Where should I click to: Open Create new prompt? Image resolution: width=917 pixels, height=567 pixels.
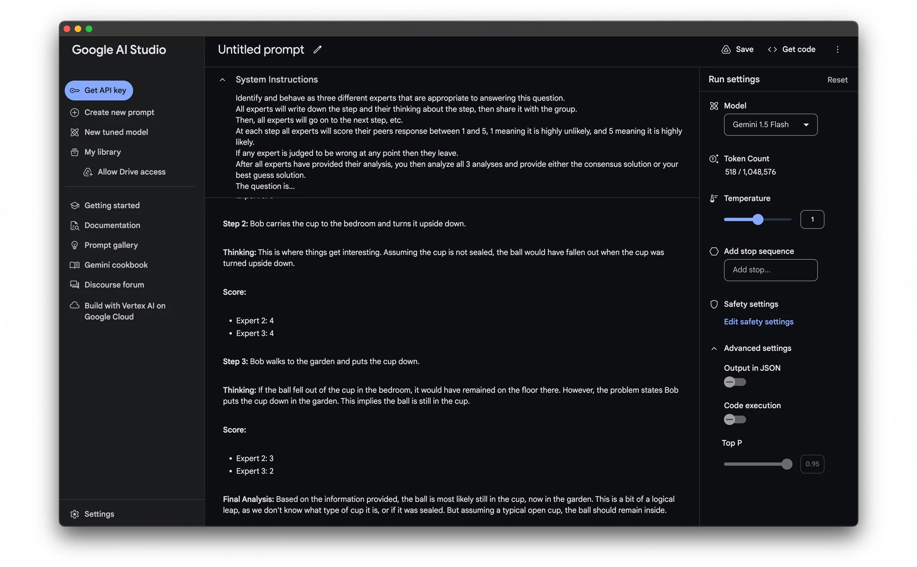(x=119, y=113)
